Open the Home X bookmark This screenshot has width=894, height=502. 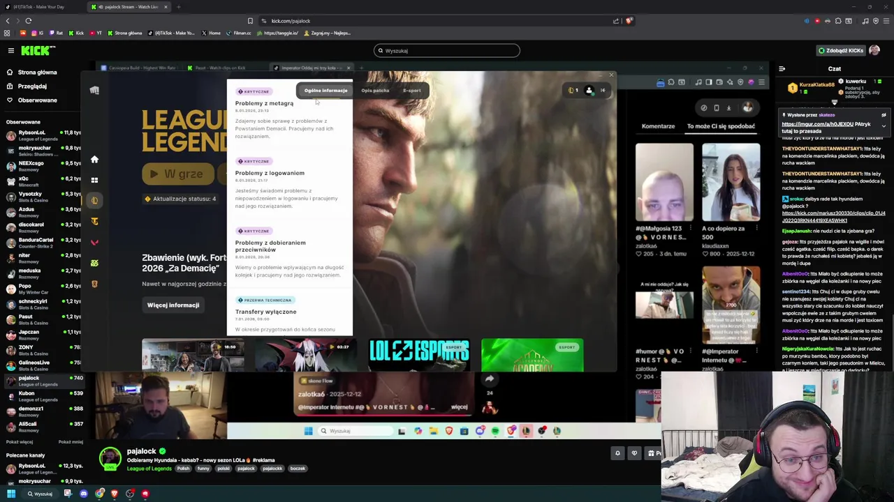(210, 33)
